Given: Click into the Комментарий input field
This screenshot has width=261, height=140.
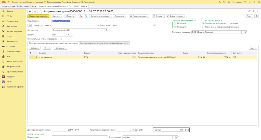Looking at the screenshot, I should click(80, 137).
